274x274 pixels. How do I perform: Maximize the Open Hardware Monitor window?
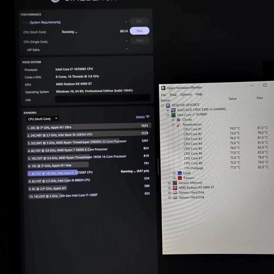tap(265, 85)
